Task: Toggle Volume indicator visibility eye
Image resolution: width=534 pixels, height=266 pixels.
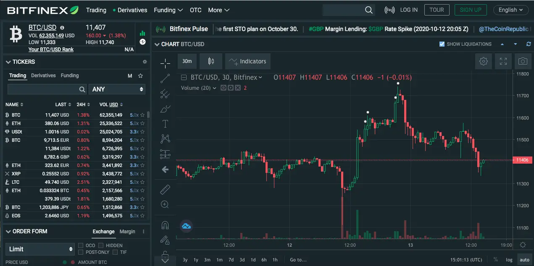Action: pos(224,88)
